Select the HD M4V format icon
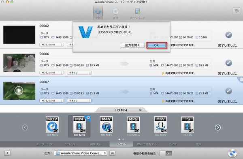This screenshot has height=159, width=243. tap(107, 127)
